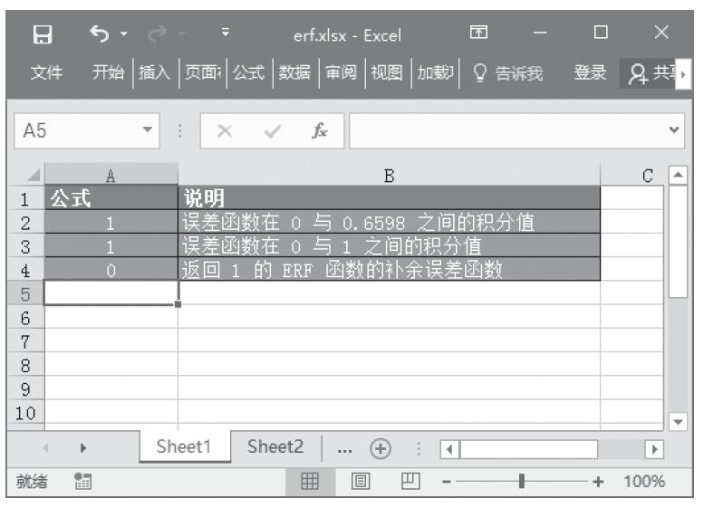The image size is (704, 508).
Task: Switch to Page Break Preview icon
Action: (x=410, y=482)
